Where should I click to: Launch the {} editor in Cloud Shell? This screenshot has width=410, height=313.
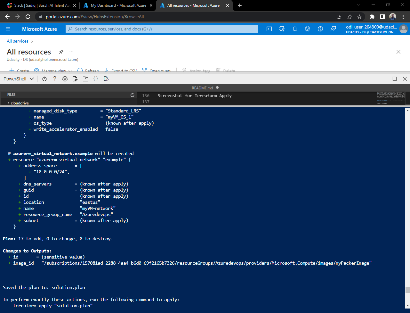(96, 78)
